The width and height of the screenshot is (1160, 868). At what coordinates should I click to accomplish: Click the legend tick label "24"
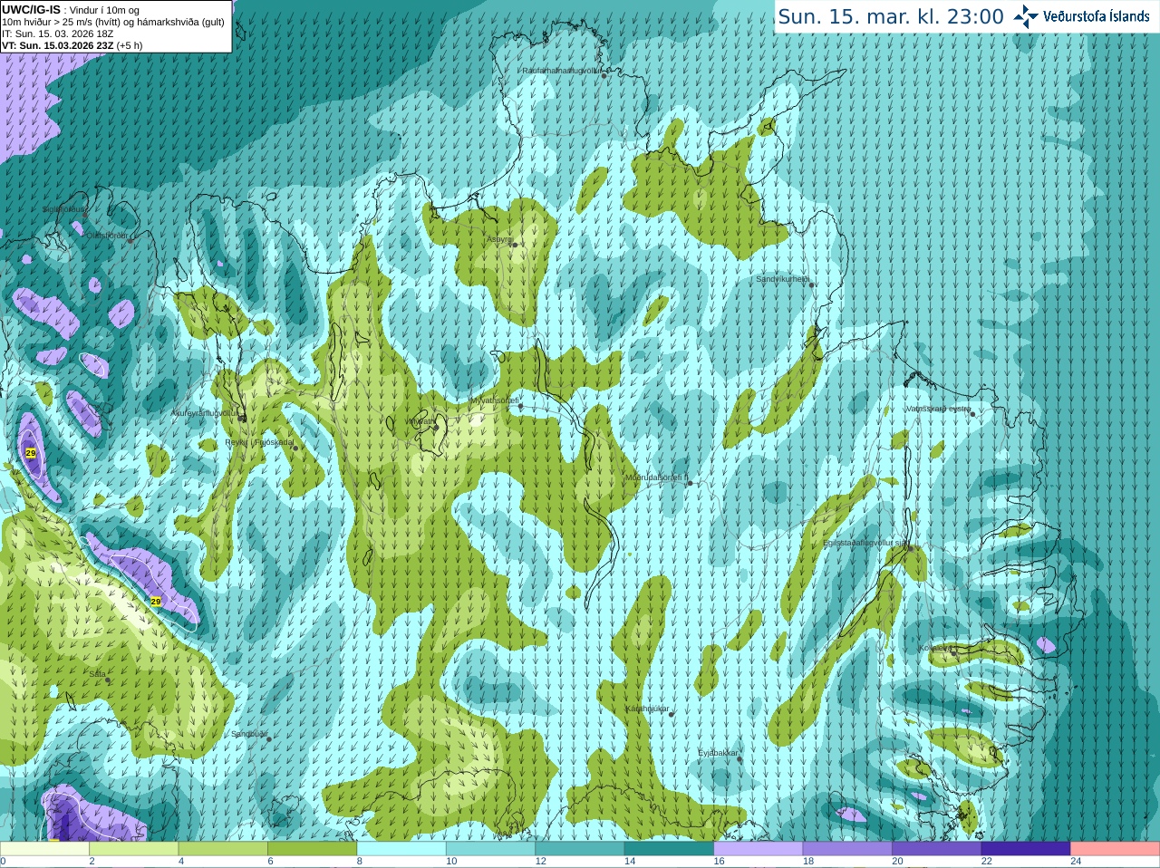coord(1076,862)
